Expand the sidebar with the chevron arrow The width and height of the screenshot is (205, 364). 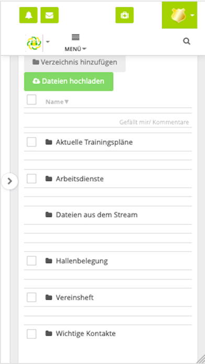(x=9, y=181)
